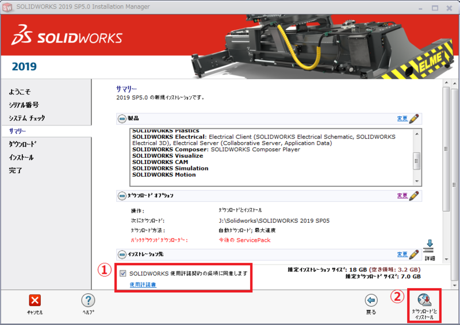This screenshot has height=325, width=460.
Task: Open Help (ヘルプ) question mark icon
Action: (x=88, y=300)
